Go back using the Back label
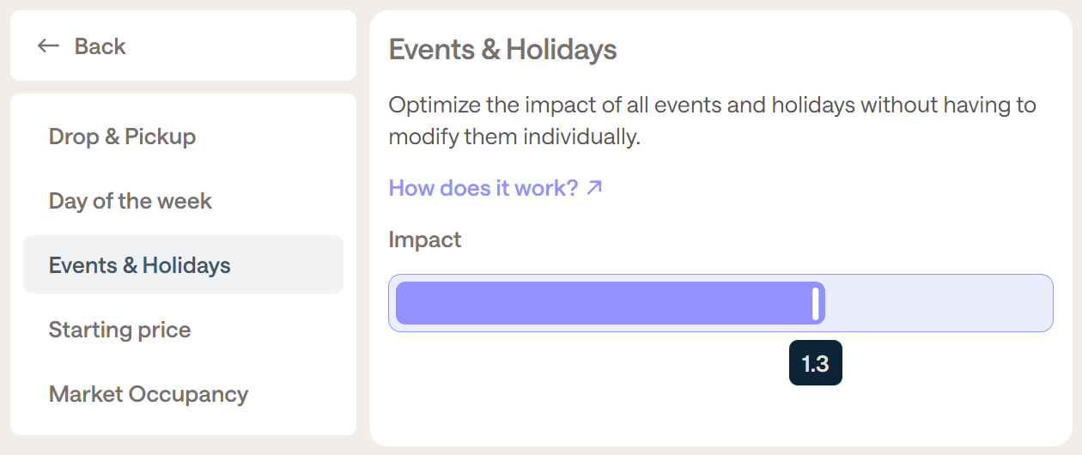 100,46
